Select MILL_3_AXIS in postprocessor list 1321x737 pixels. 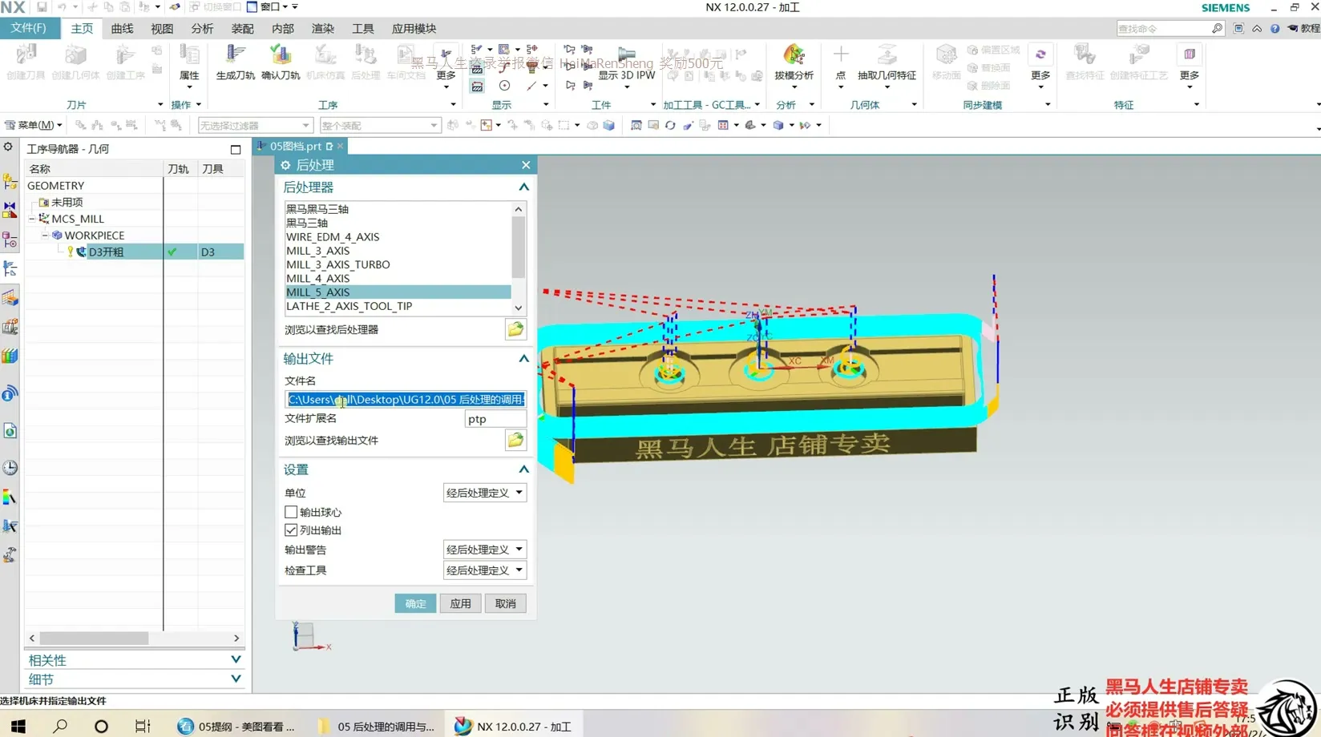click(x=318, y=251)
